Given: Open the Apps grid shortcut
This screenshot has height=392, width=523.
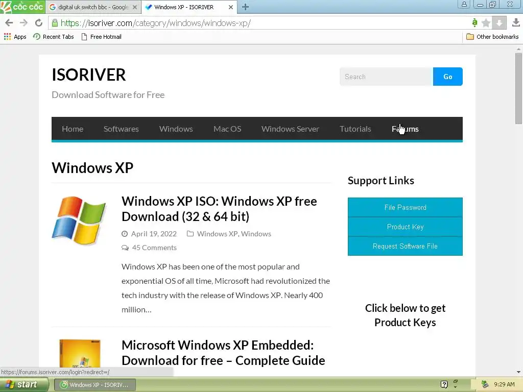Looking at the screenshot, I should tap(15, 37).
